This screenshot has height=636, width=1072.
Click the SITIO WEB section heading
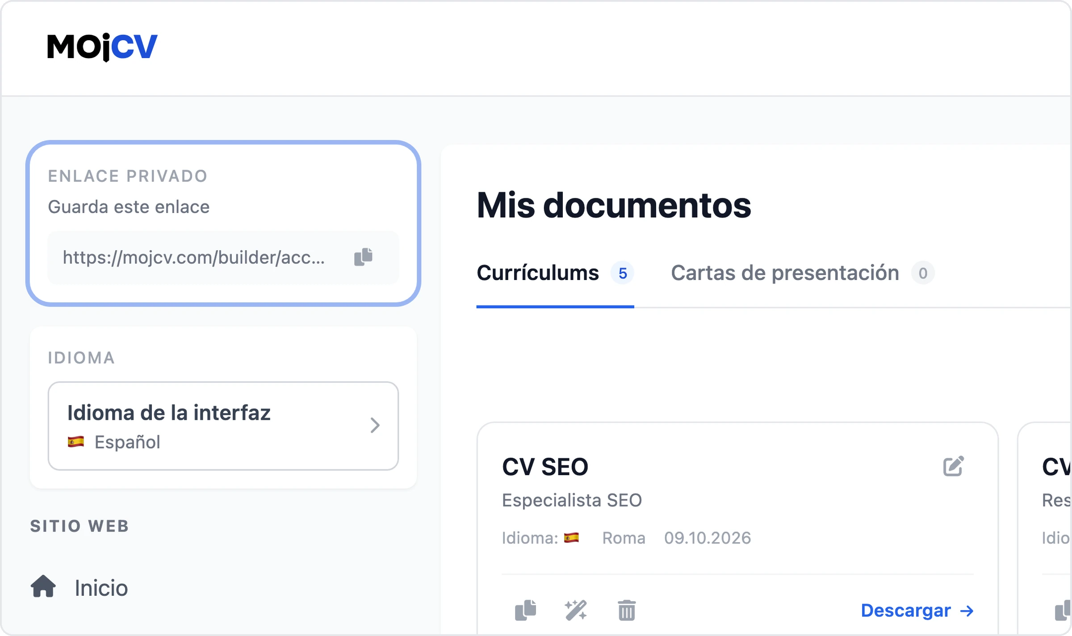(80, 526)
